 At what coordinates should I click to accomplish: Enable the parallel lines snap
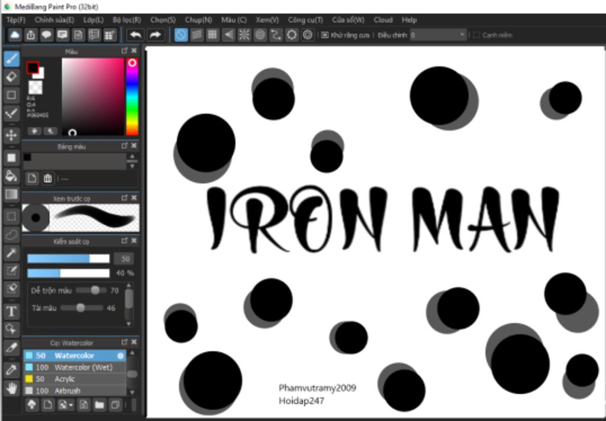196,35
